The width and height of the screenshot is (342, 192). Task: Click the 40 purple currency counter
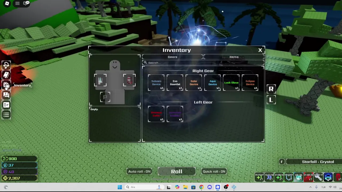20,172
